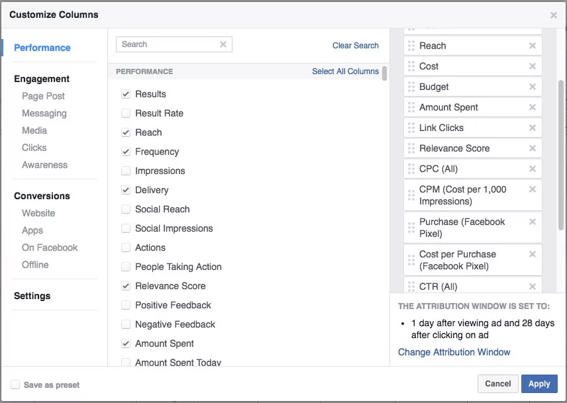Open the Engagement section
This screenshot has height=403, width=567.
tap(42, 79)
